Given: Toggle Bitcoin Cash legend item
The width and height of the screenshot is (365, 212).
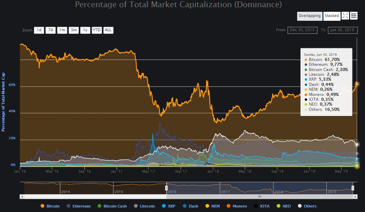Looking at the screenshot, I should 112,206.
